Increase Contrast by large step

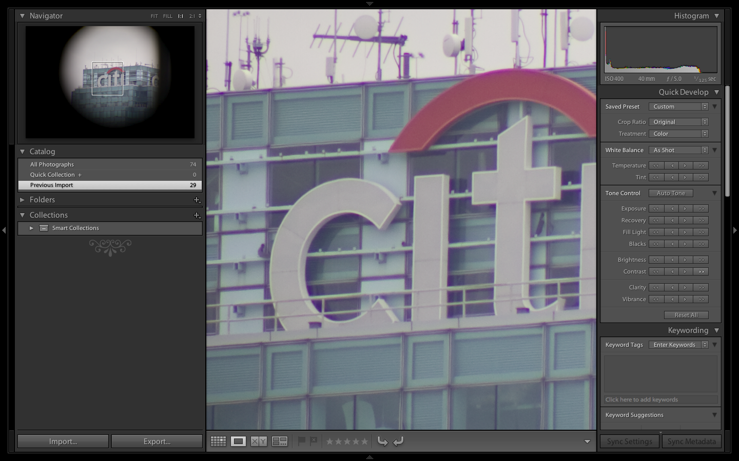pyautogui.click(x=701, y=271)
